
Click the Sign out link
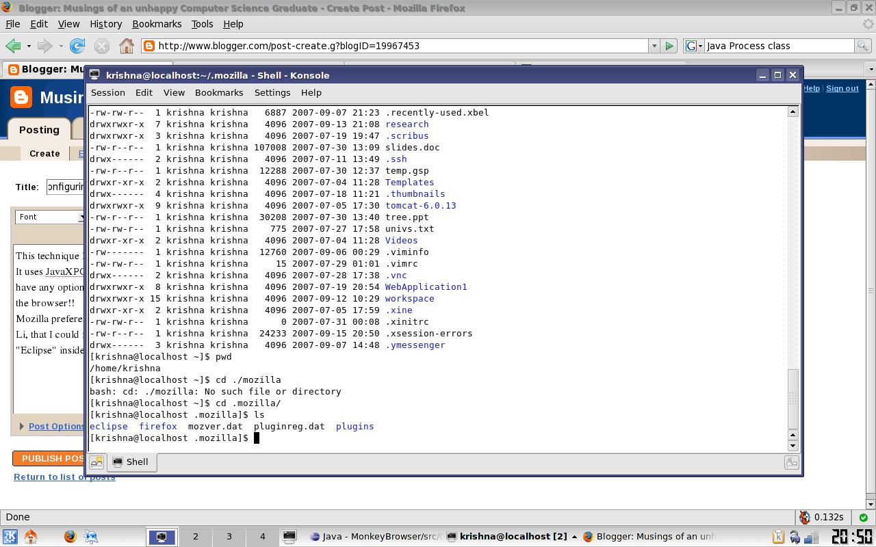(842, 88)
